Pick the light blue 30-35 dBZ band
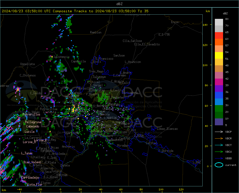Image resolution: width=239 pixels, height=193 pixels. (x=219, y=102)
